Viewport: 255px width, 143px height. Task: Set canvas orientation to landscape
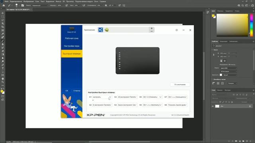tap(225, 61)
